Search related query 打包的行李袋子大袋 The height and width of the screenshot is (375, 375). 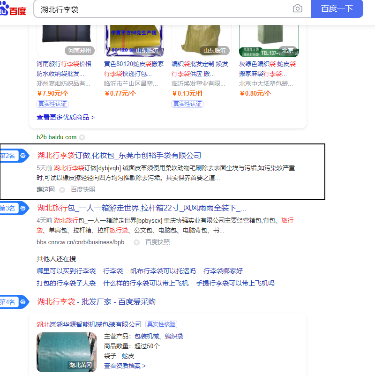(66, 283)
